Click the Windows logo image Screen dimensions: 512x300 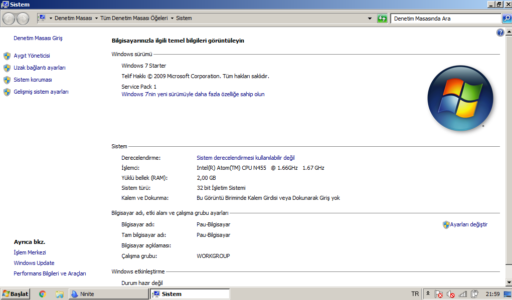460,98
